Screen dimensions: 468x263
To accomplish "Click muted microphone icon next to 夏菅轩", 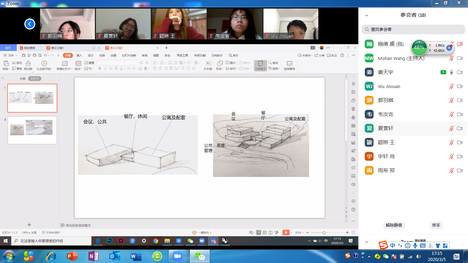I will pyautogui.click(x=452, y=128).
